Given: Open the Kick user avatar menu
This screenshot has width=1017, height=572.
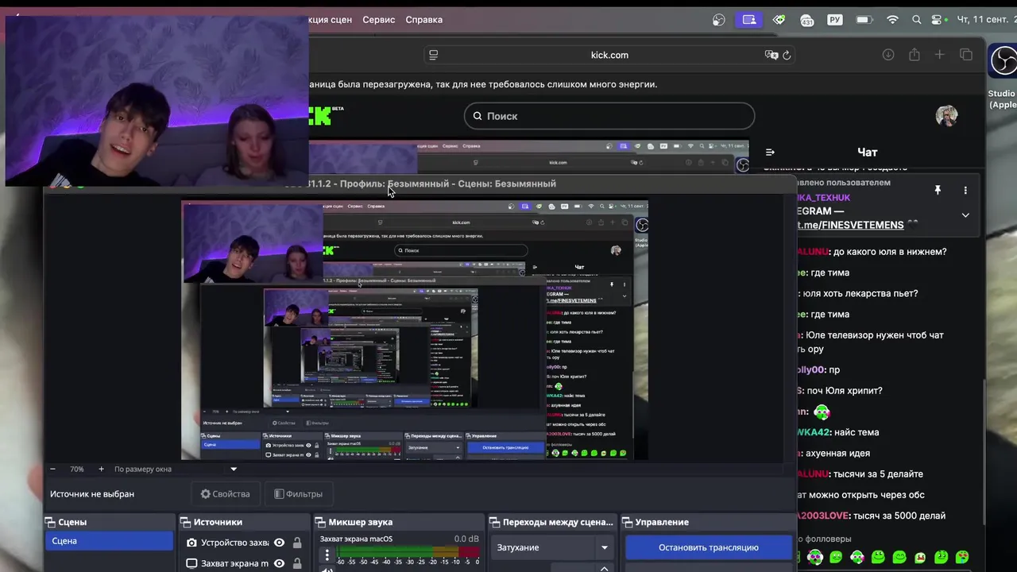Looking at the screenshot, I should pyautogui.click(x=946, y=116).
